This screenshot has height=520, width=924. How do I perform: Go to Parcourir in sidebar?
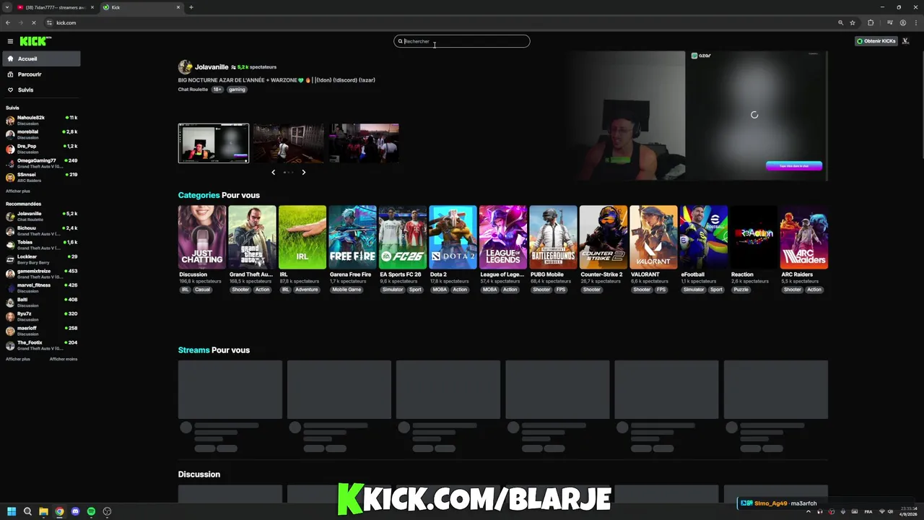click(41, 74)
